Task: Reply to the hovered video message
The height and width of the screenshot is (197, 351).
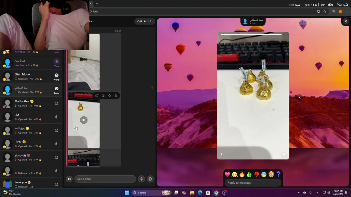Action: coord(109,95)
